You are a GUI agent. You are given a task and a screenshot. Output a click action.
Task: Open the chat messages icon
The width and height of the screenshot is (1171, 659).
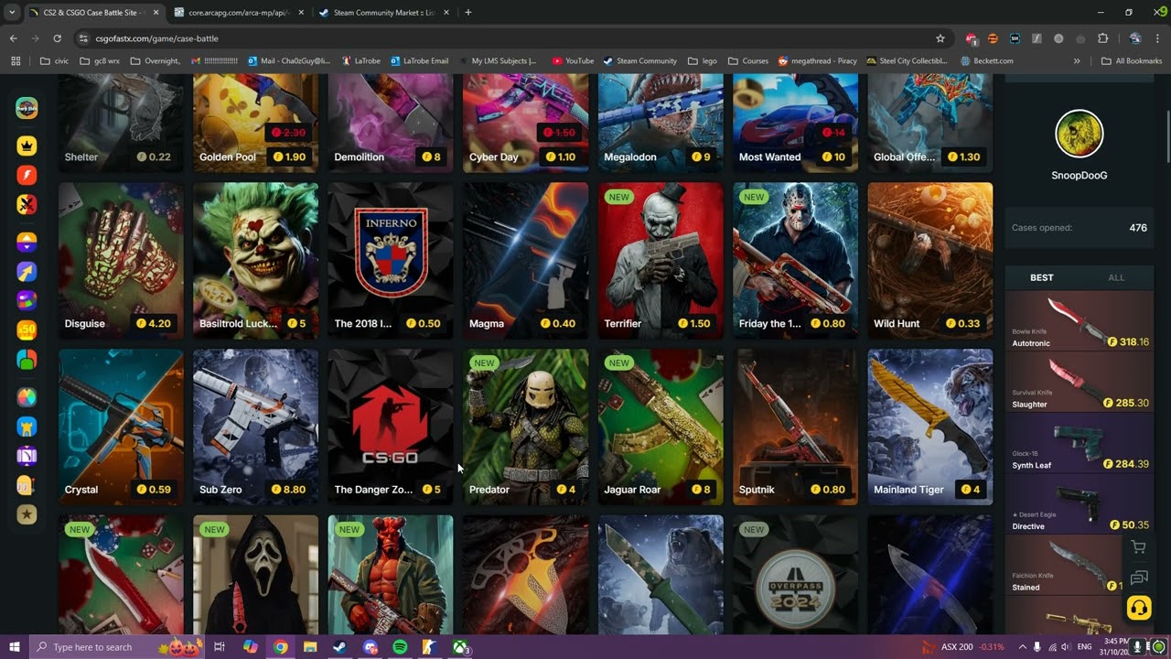1139,578
